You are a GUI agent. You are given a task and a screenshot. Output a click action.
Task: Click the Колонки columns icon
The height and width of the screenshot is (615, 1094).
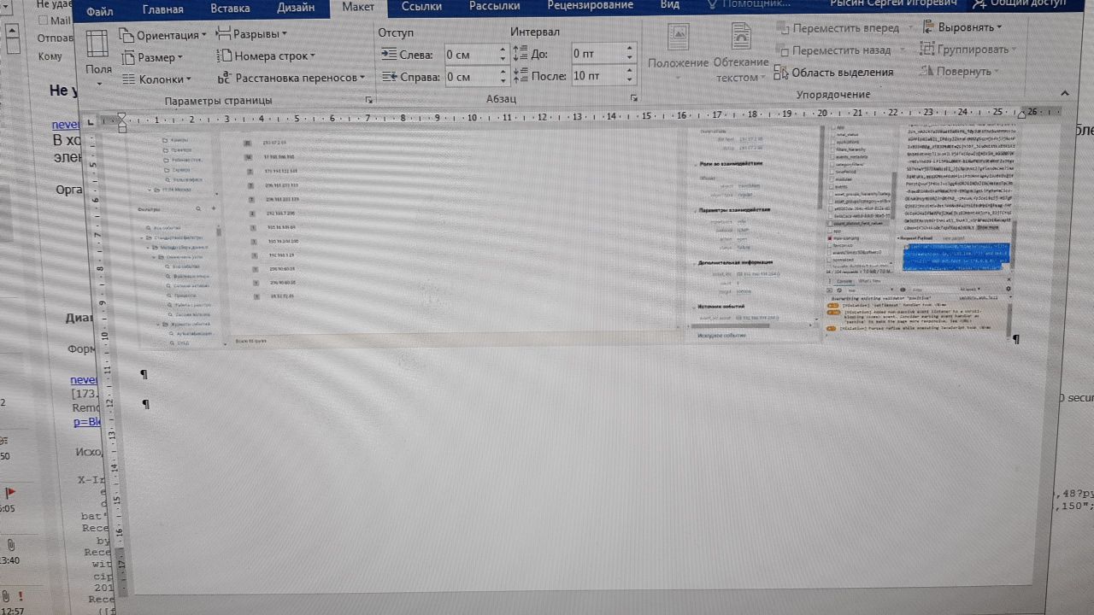[x=127, y=79]
